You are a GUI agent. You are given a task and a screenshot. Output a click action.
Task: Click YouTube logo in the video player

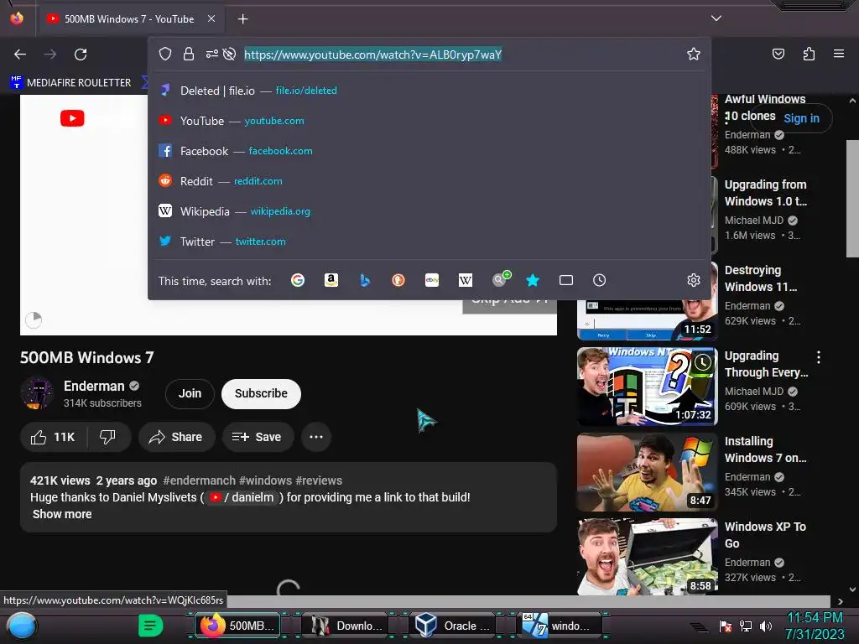[x=72, y=118]
